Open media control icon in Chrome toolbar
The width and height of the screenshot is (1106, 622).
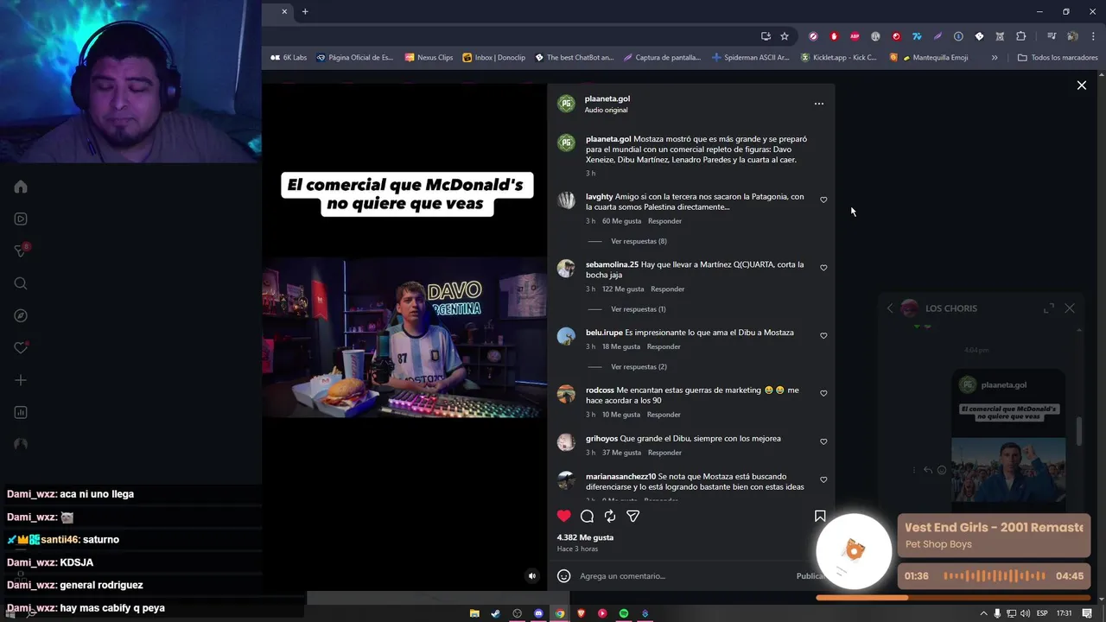click(x=1052, y=36)
